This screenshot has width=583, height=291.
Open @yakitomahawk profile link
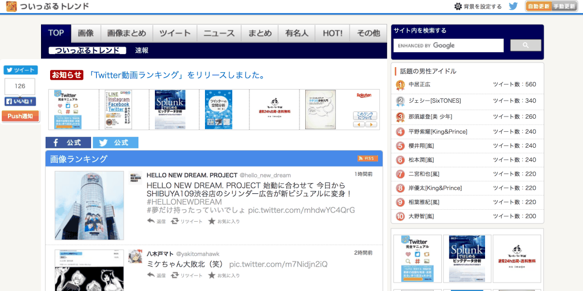pyautogui.click(x=198, y=254)
